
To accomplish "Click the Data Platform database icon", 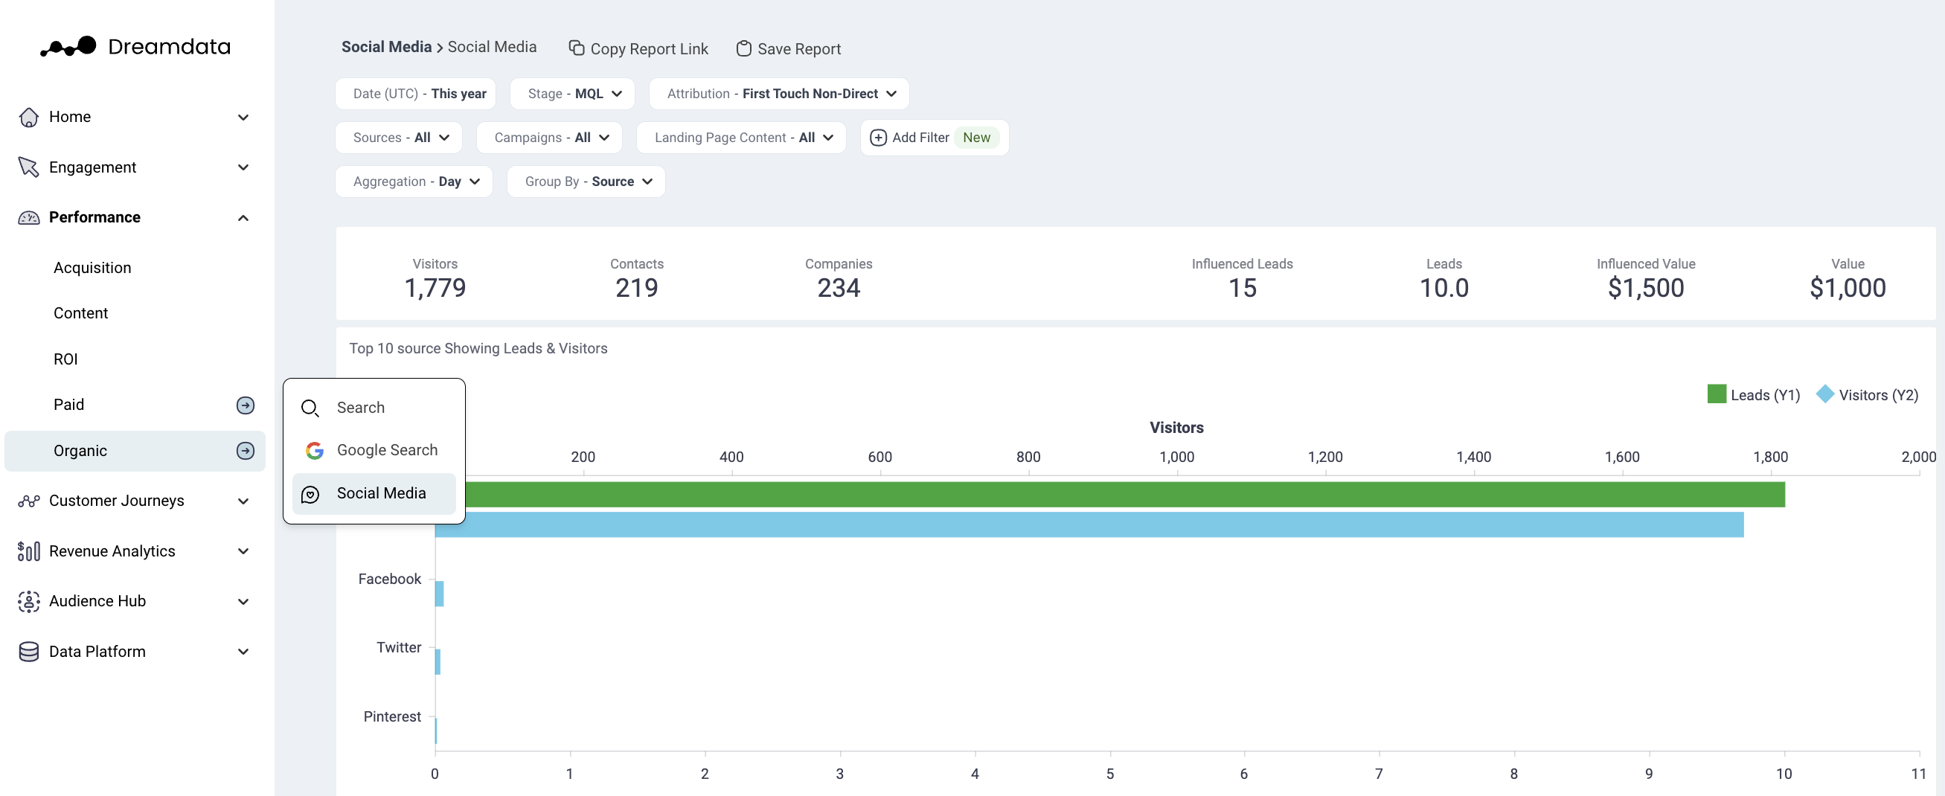I will click(29, 651).
